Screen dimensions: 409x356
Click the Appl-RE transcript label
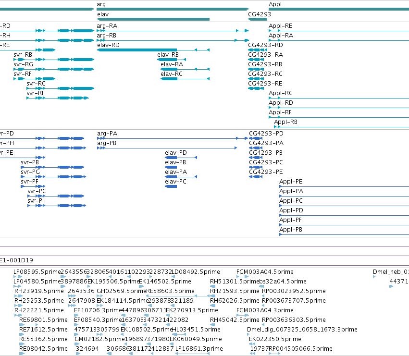[281, 26]
